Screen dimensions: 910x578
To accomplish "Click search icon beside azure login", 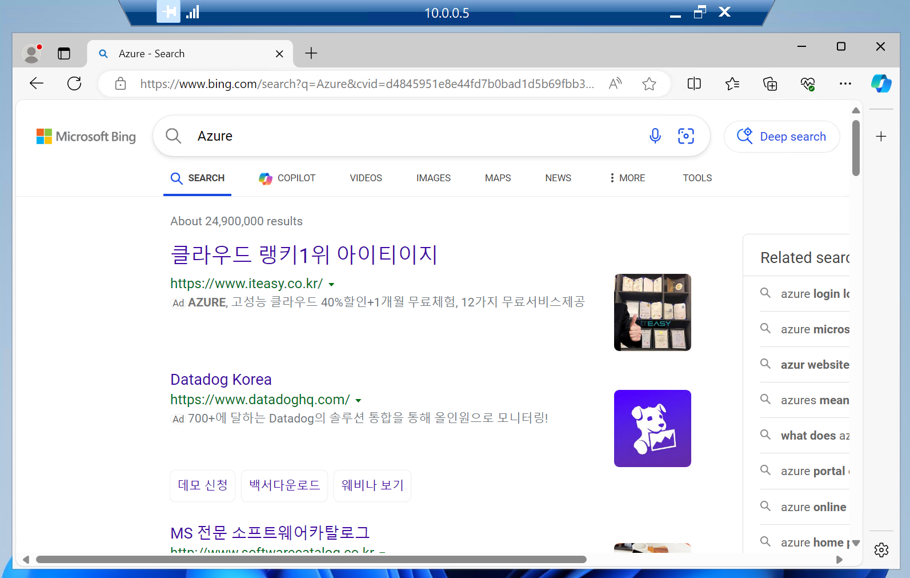I will click(x=765, y=293).
